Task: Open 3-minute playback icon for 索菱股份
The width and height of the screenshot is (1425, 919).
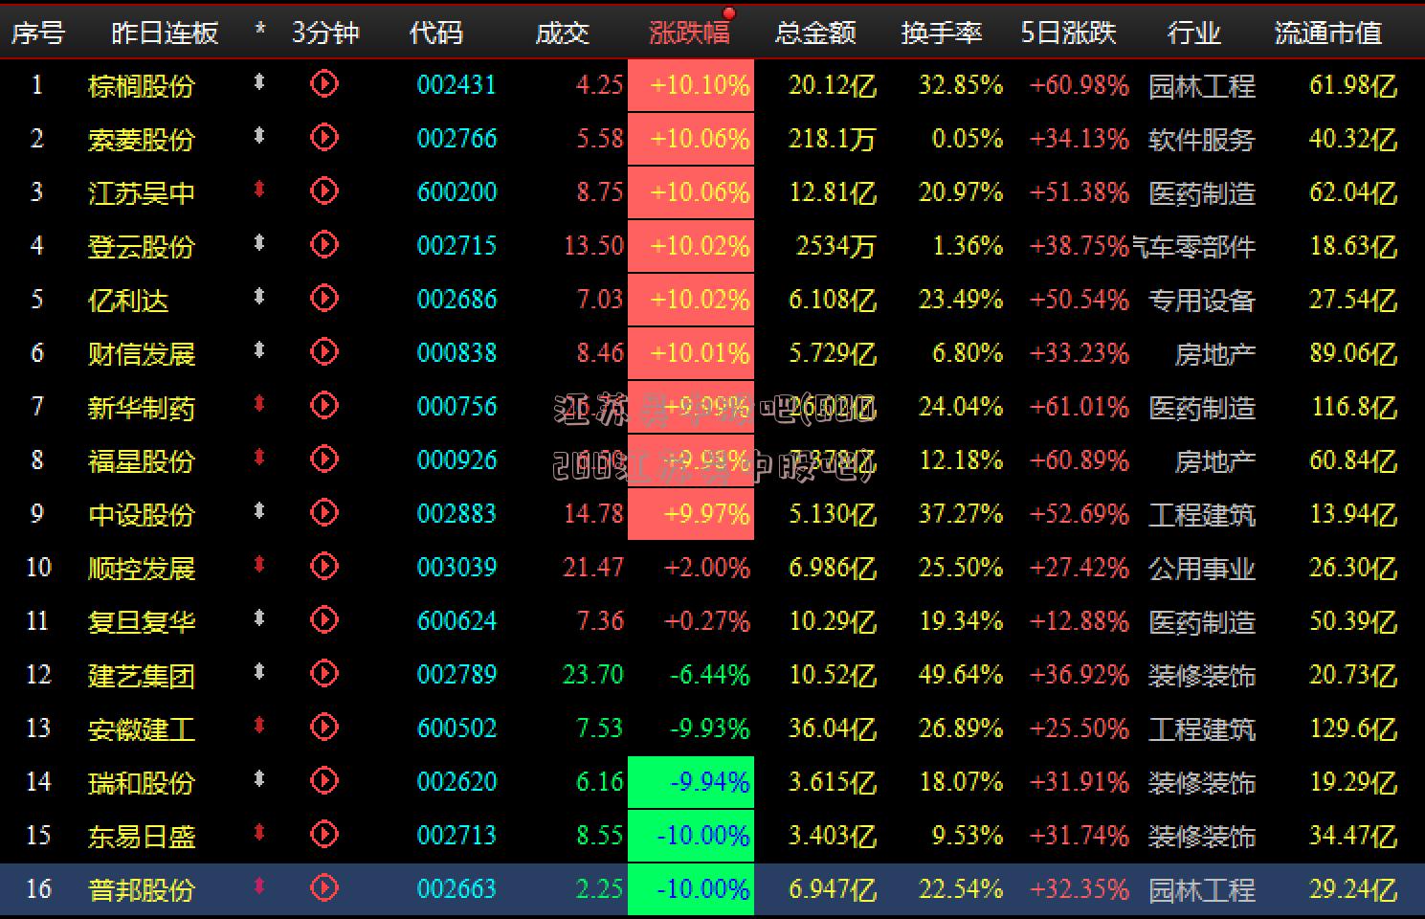Action: 324,138
